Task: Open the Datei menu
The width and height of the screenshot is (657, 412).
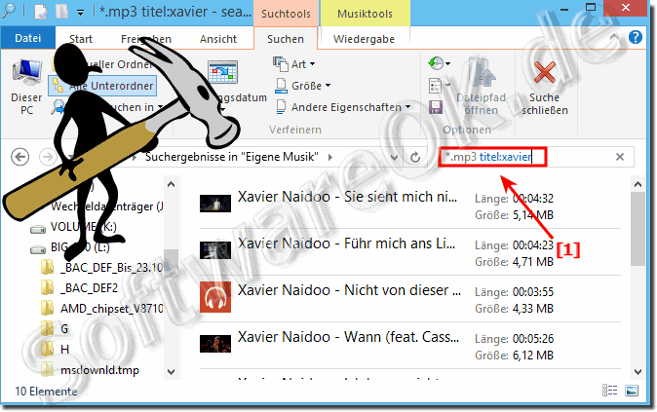Action: pos(27,38)
